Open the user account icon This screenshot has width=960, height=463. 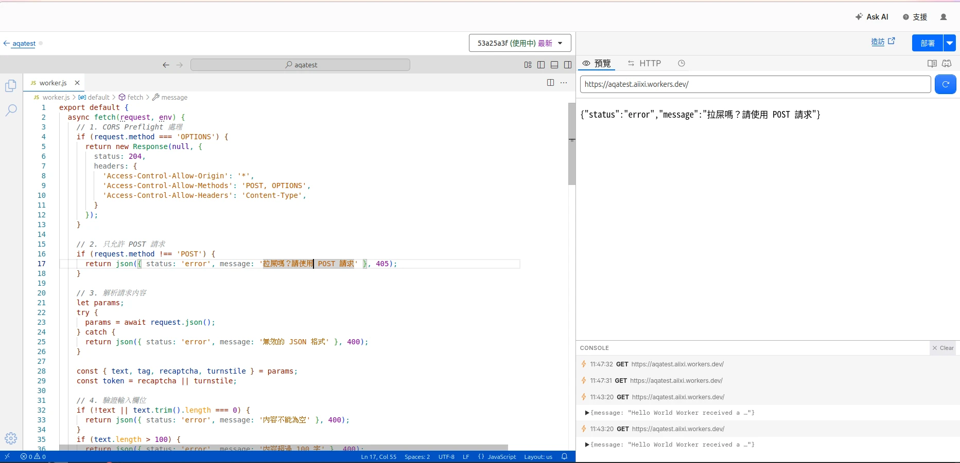[x=944, y=17]
